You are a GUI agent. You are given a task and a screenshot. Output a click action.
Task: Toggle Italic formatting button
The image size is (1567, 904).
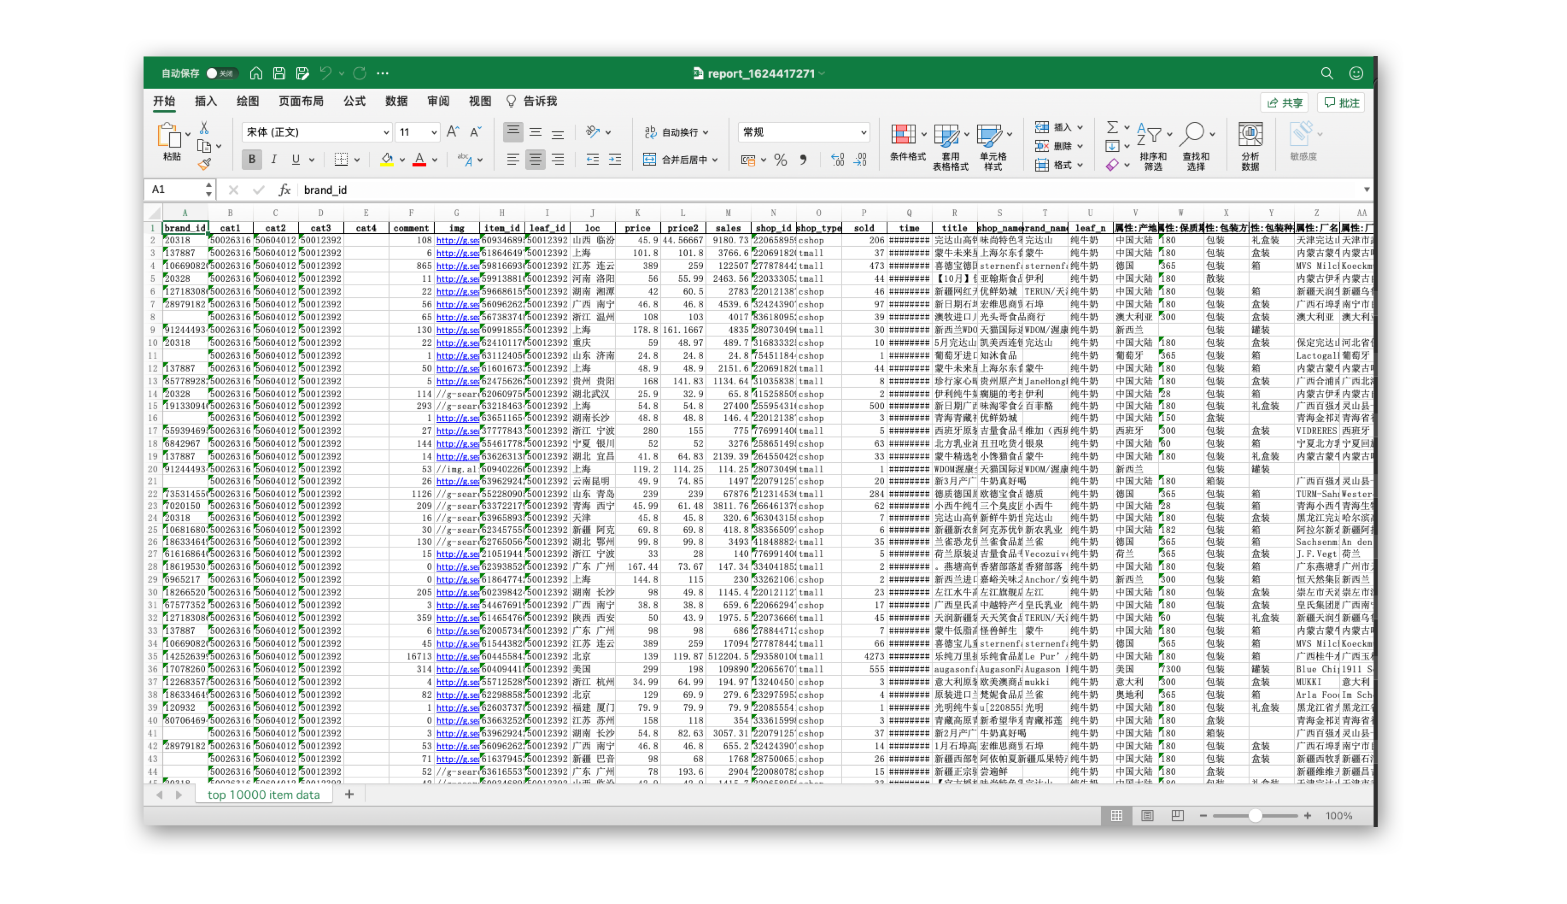point(274,159)
